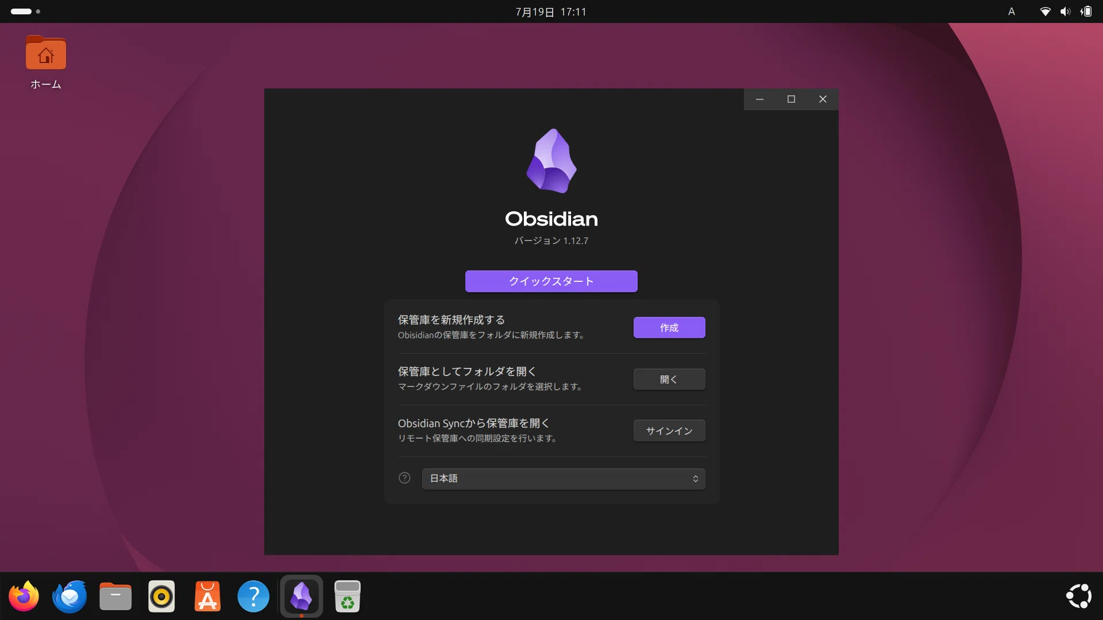Image resolution: width=1103 pixels, height=620 pixels.
Task: Click text マークダウンファイルのフォルダを選択します。
Action: (x=492, y=386)
